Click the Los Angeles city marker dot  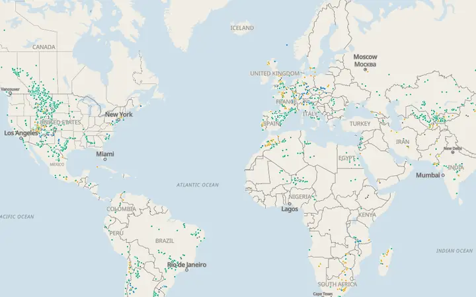[x=21, y=139]
